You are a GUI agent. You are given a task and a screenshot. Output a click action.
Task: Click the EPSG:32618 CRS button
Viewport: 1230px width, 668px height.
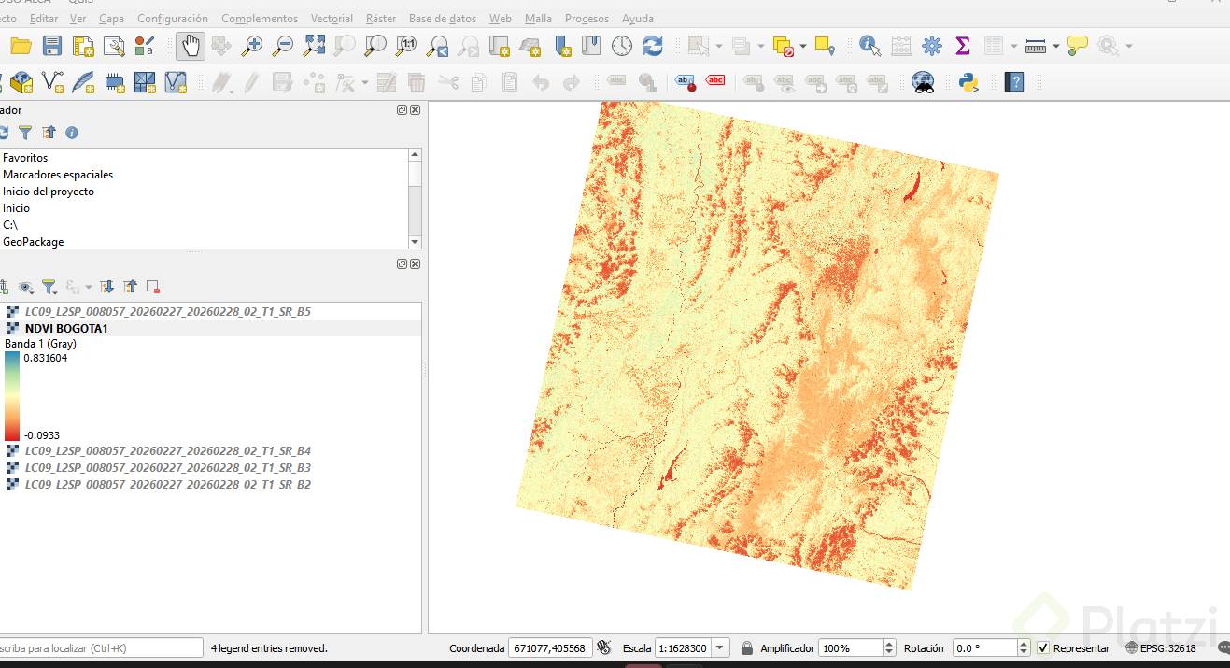(1161, 647)
